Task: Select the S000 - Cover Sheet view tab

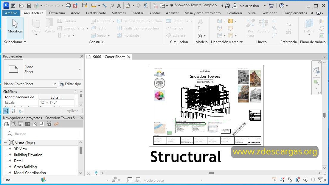Action: pos(109,57)
